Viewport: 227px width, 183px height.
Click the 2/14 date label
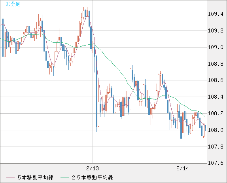[x=183, y=168]
